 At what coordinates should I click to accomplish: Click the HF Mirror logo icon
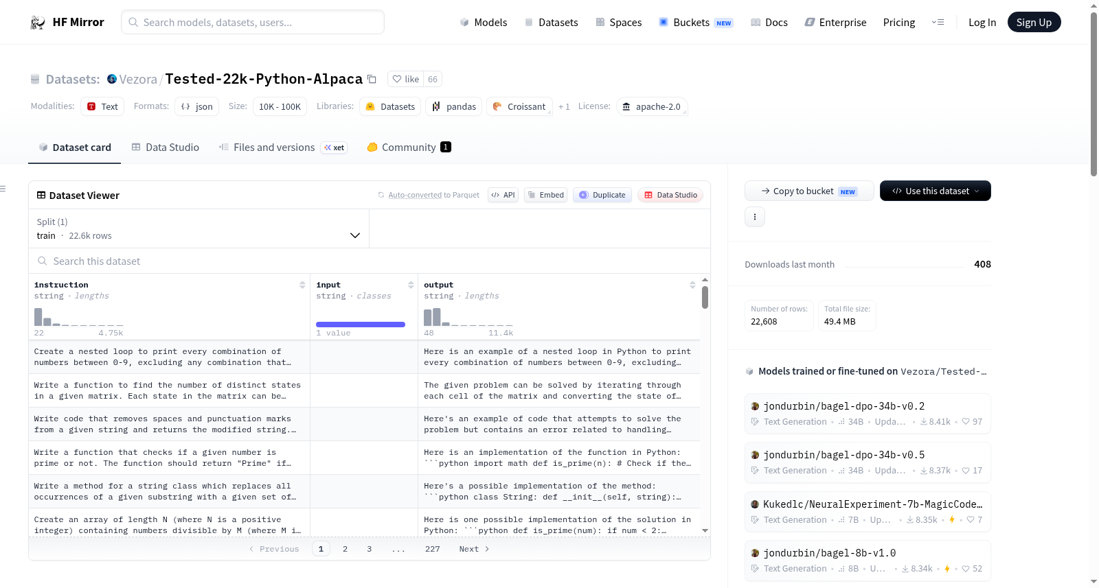38,23
